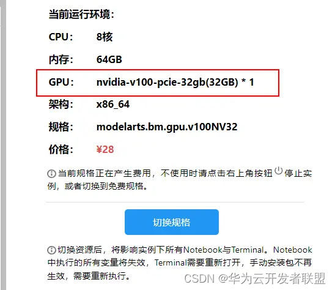This screenshot has width=335, height=290.
Task: Click the 8核 CPU value
Action: (x=105, y=37)
